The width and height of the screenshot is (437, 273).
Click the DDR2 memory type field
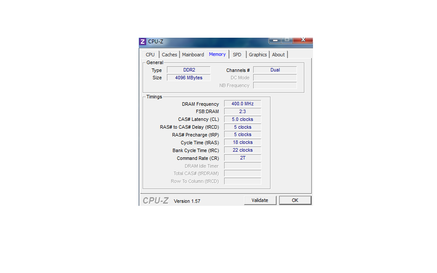pos(189,70)
